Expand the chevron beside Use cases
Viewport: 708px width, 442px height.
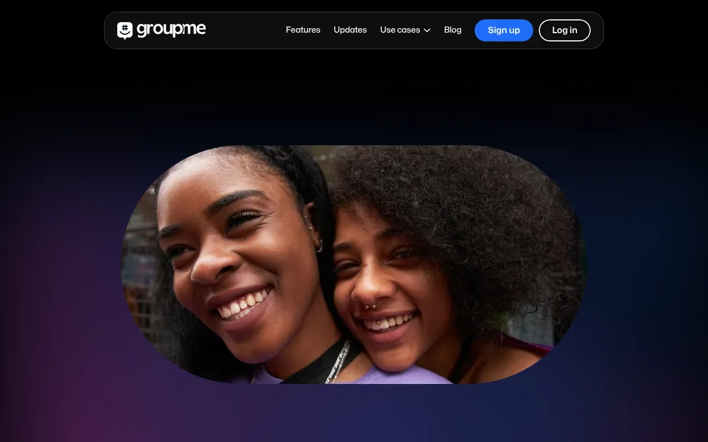tap(427, 30)
